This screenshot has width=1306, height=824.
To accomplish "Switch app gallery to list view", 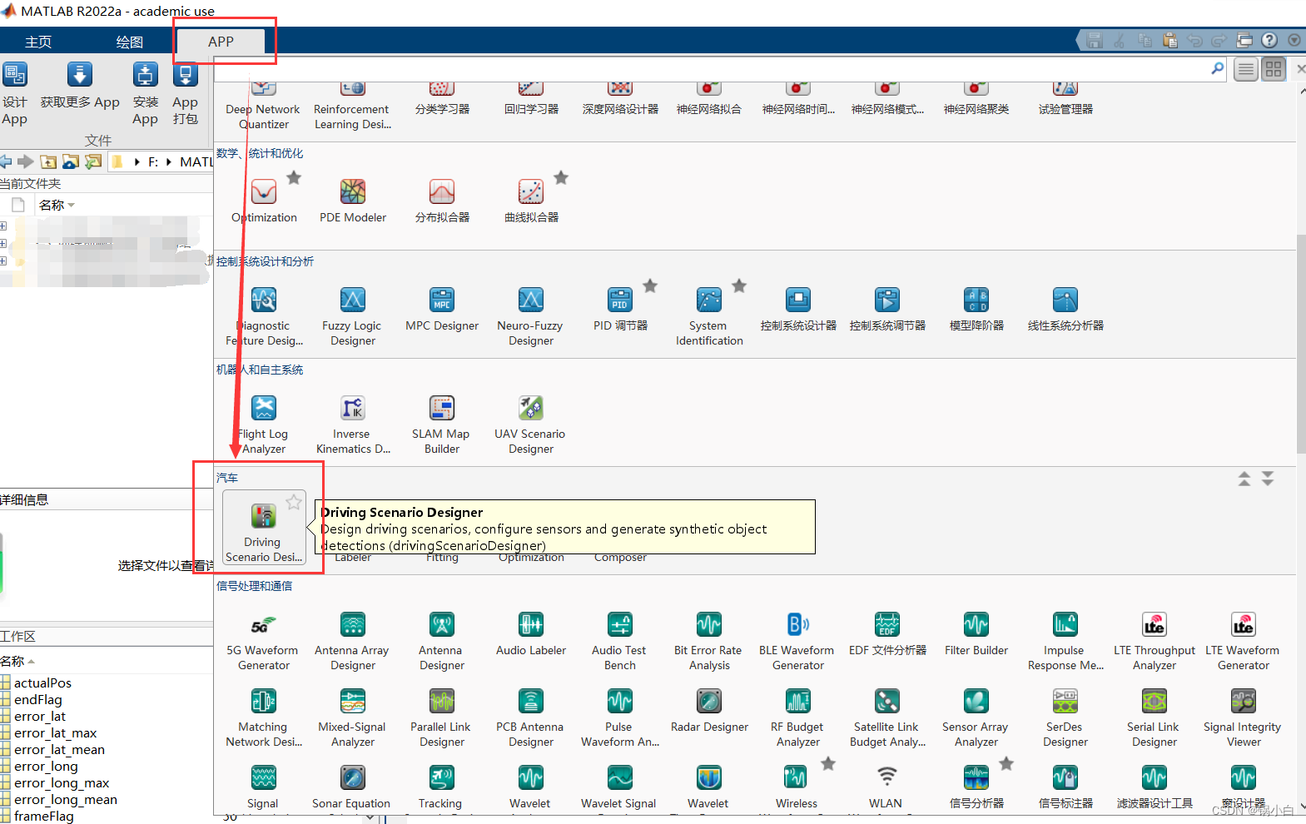I will [x=1246, y=69].
